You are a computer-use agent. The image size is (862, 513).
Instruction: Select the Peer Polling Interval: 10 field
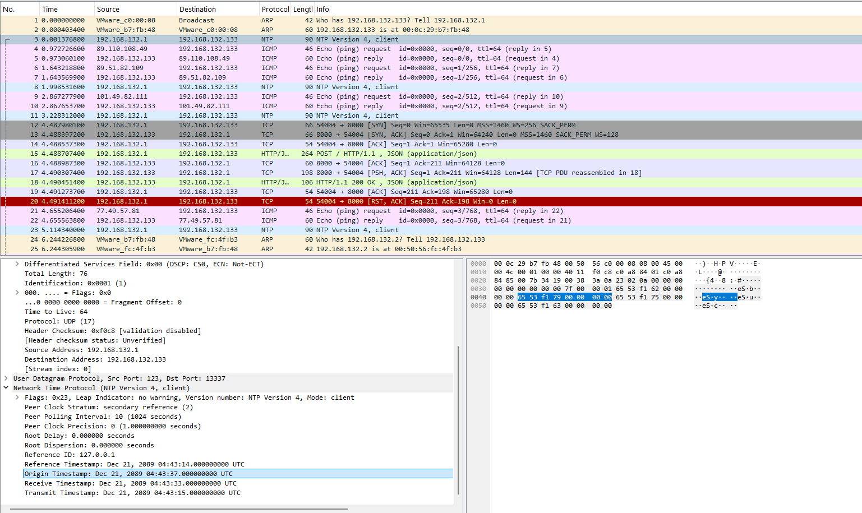[103, 417]
